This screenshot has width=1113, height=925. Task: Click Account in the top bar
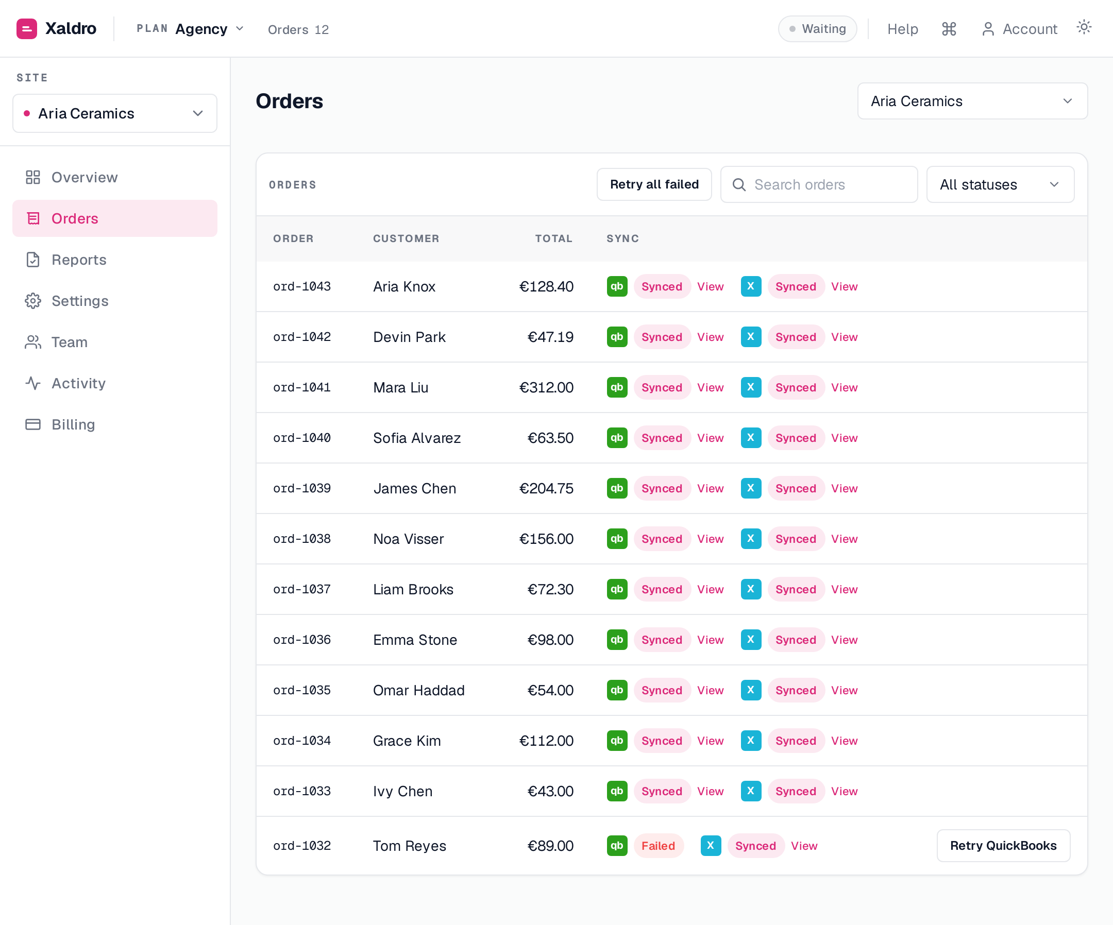(x=1019, y=29)
